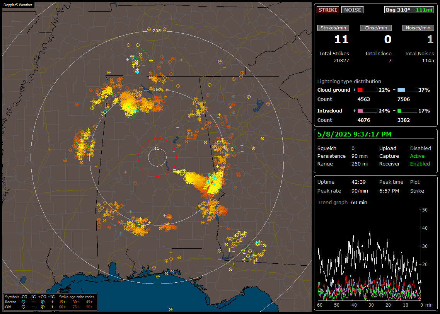Click the Receiver status Enabled
440x314 pixels.
click(x=420, y=164)
